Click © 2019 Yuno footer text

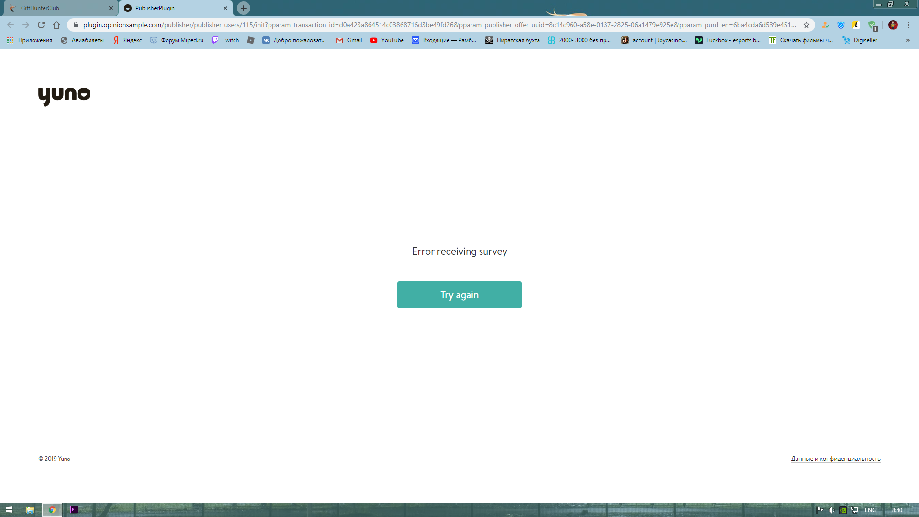pyautogui.click(x=54, y=459)
